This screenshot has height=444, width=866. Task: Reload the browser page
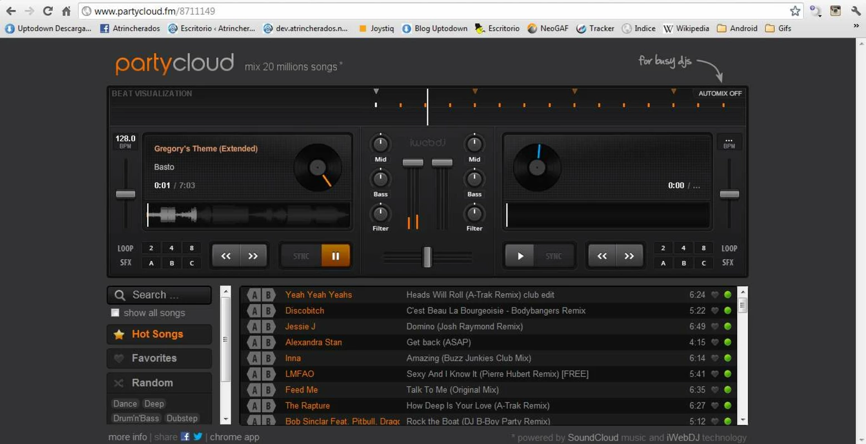coord(48,11)
